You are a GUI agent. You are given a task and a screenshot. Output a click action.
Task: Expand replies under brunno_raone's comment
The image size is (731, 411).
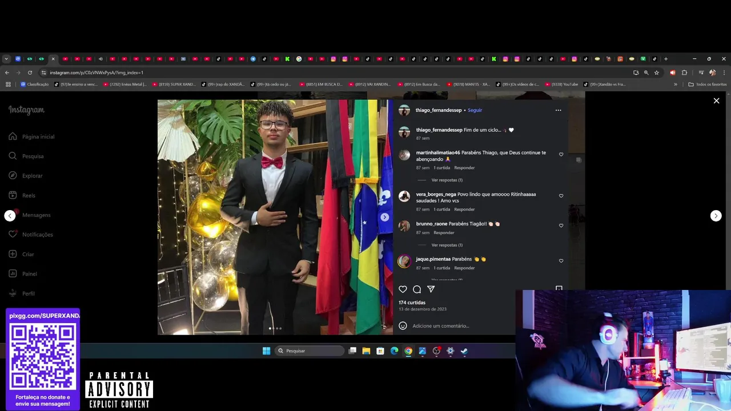(447, 245)
